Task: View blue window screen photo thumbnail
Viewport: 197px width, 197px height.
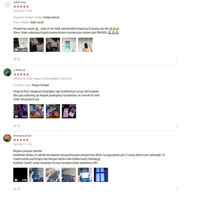Action: click(x=101, y=175)
